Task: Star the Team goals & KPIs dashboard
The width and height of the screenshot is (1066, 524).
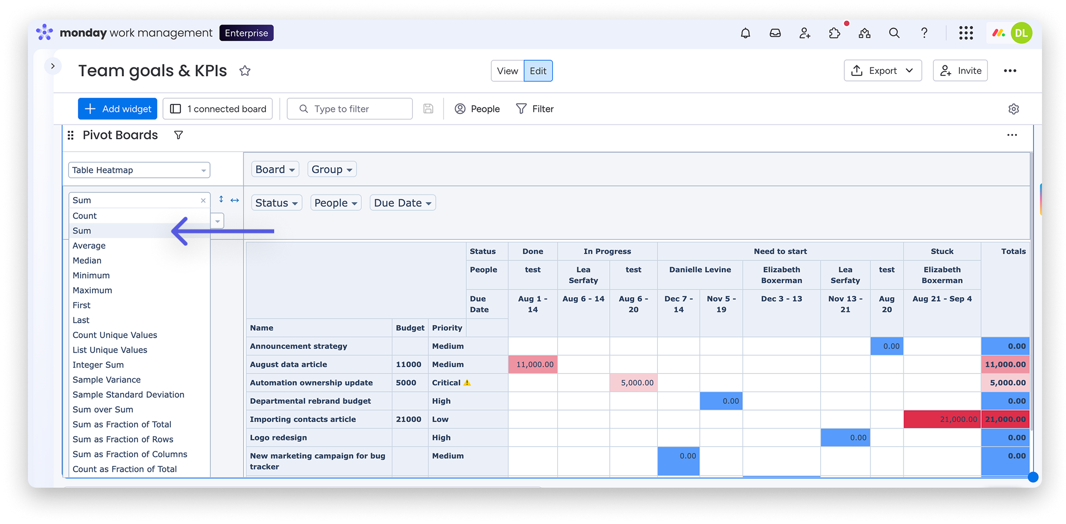Action: tap(245, 71)
